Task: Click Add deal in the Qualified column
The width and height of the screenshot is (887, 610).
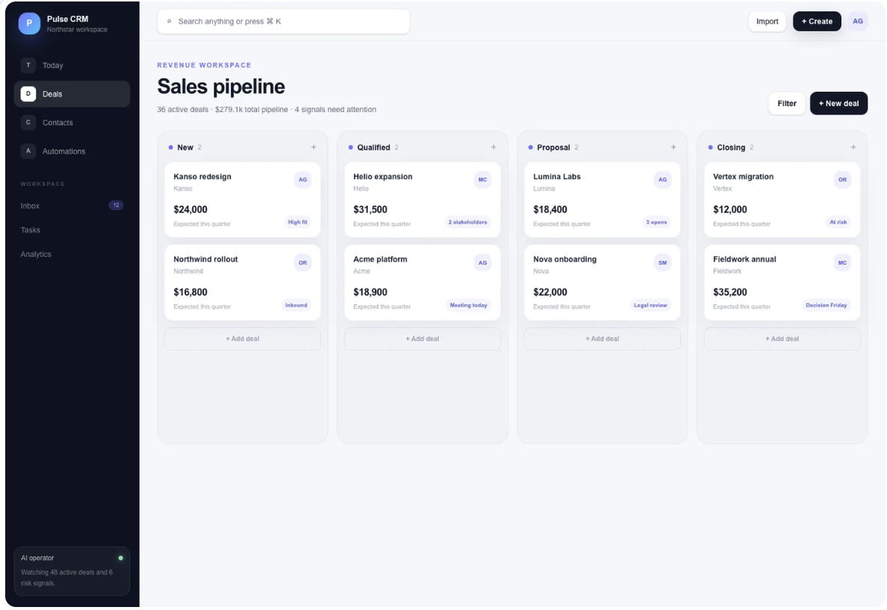Action: click(x=422, y=339)
